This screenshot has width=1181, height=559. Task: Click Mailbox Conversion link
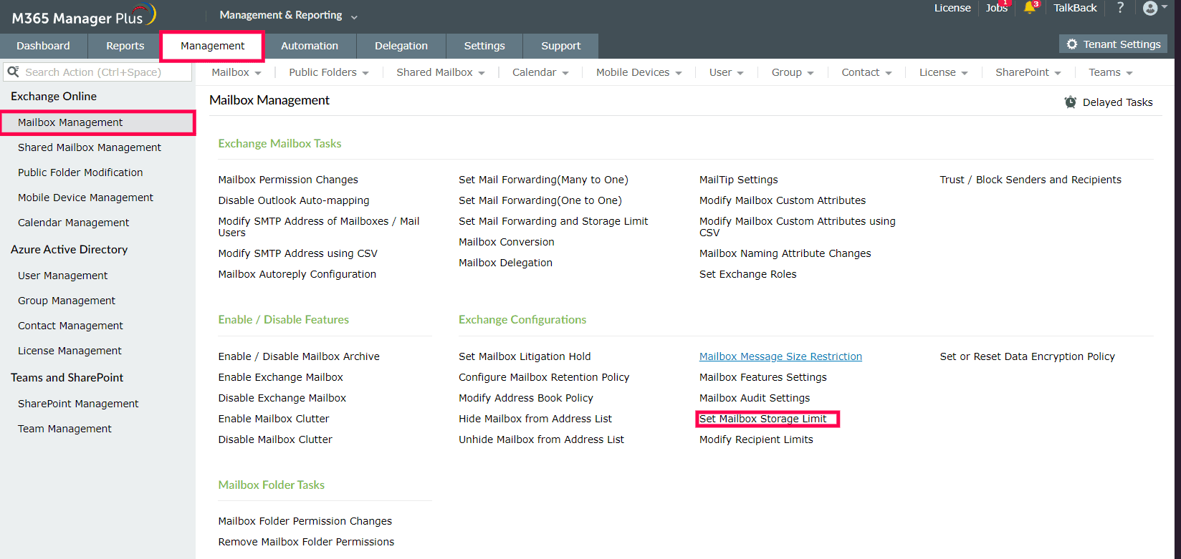(507, 242)
